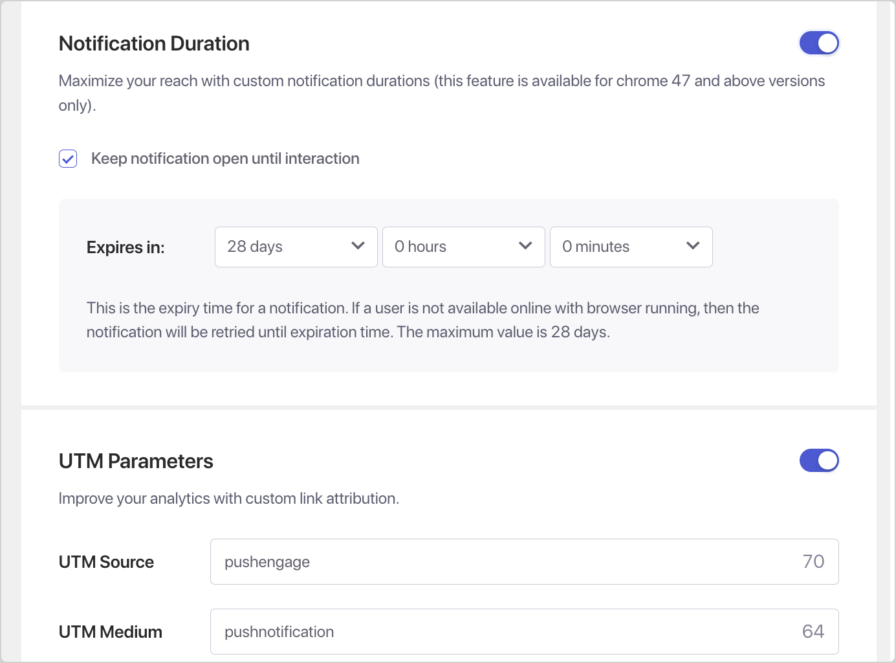Open the 0 hours dropdown

click(x=464, y=247)
